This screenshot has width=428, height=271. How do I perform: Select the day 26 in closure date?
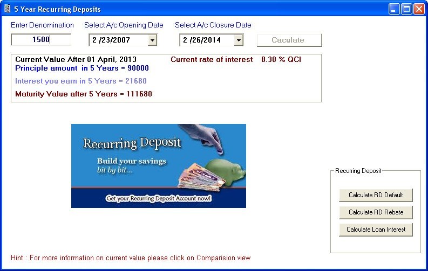(194, 40)
